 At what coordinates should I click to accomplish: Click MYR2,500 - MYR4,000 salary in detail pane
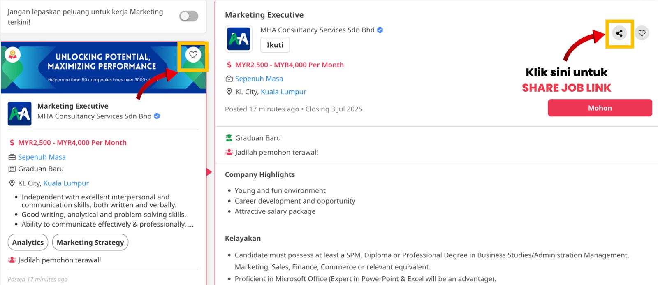coord(290,65)
